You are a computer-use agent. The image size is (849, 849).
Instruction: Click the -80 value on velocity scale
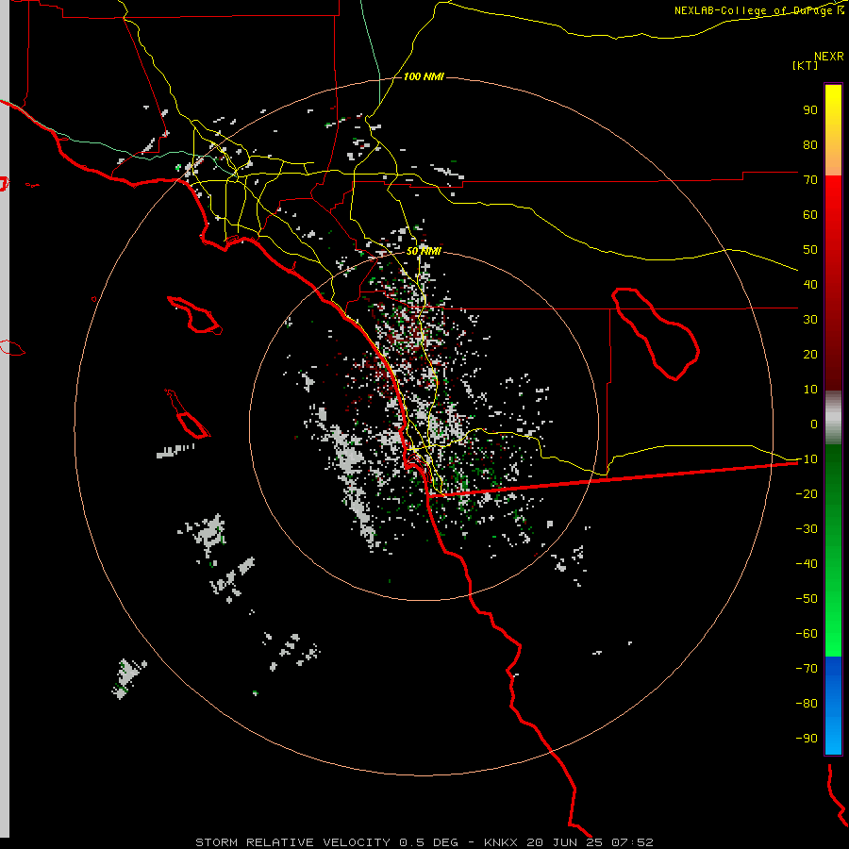point(807,704)
